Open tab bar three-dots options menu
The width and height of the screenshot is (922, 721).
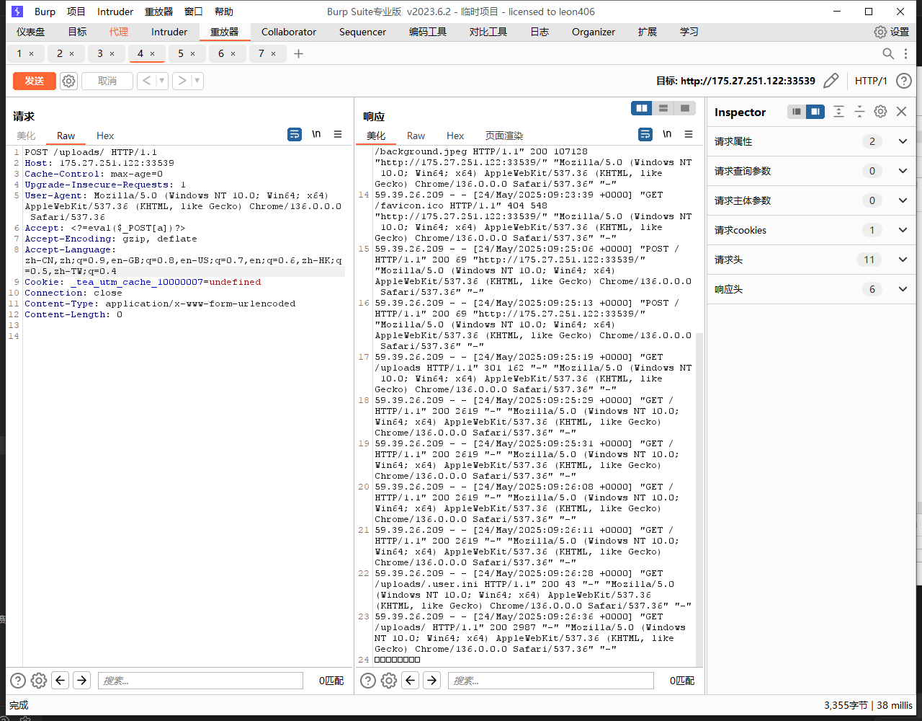pyautogui.click(x=907, y=53)
